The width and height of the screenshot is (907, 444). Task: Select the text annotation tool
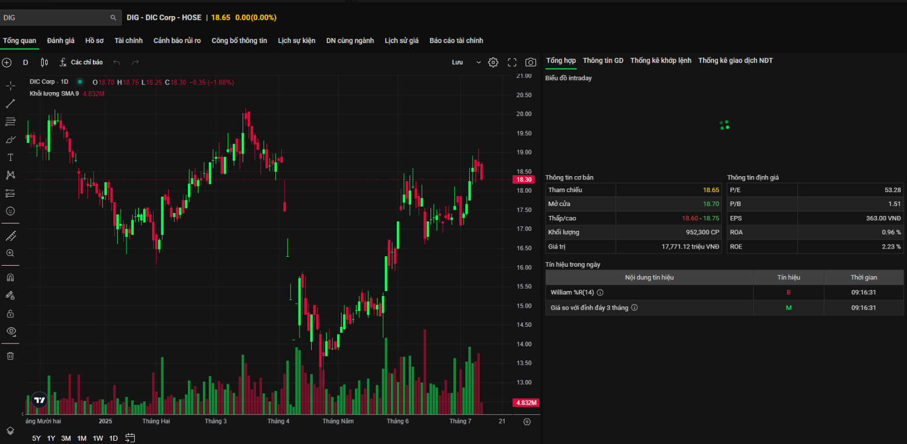click(x=11, y=157)
